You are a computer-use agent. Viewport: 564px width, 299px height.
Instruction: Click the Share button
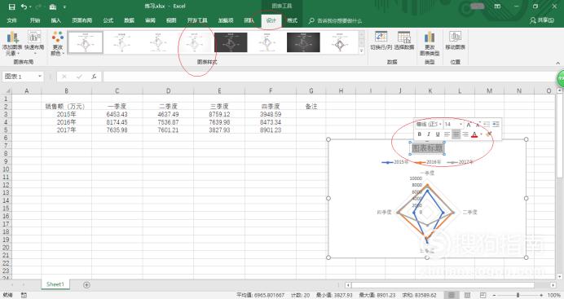click(x=542, y=20)
